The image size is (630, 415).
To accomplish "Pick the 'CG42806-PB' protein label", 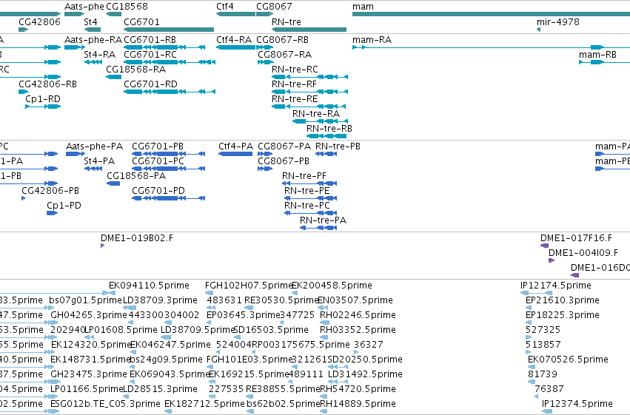I will tap(50, 191).
